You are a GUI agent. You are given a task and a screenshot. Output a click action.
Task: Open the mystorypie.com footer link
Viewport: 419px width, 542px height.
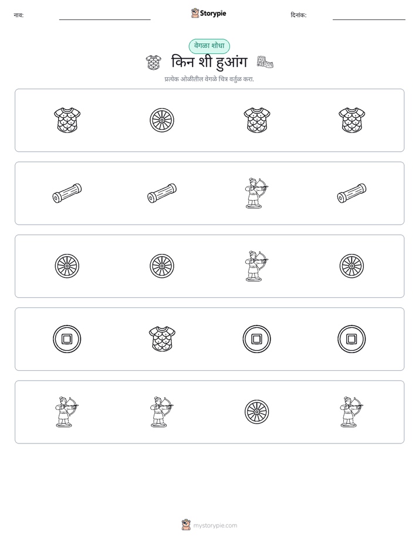215,526
